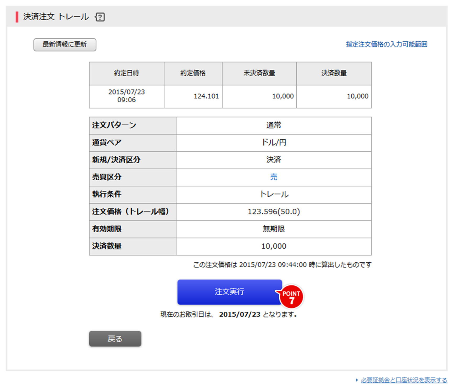Click the help question mark icon beside title
Screen dimensions: 454x388
(100, 17)
